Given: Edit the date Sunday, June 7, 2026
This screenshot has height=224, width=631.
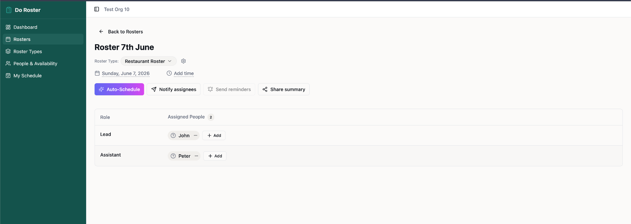Looking at the screenshot, I should click(126, 73).
